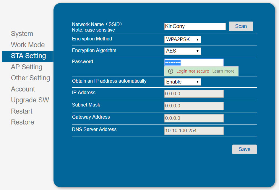Click the Gateway Address field

point(194,118)
